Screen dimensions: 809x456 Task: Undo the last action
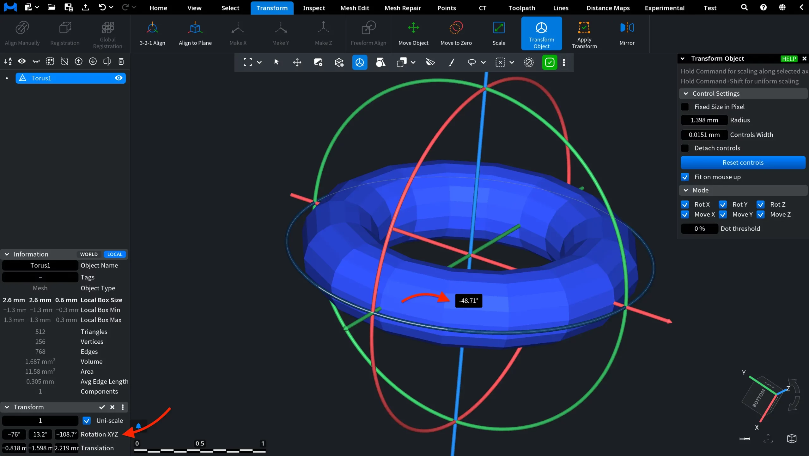tap(102, 7)
